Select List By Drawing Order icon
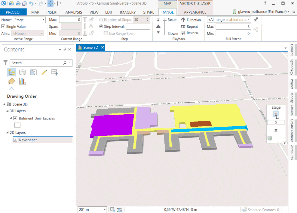 tap(11, 72)
